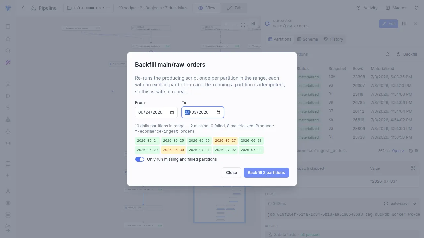Open the dollar variables icon in sidebar

pyautogui.click(x=8, y=108)
